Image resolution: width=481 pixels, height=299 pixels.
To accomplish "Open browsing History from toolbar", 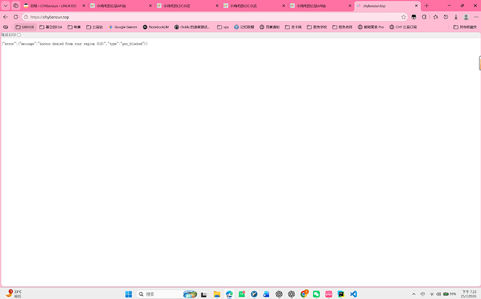I will [x=445, y=17].
